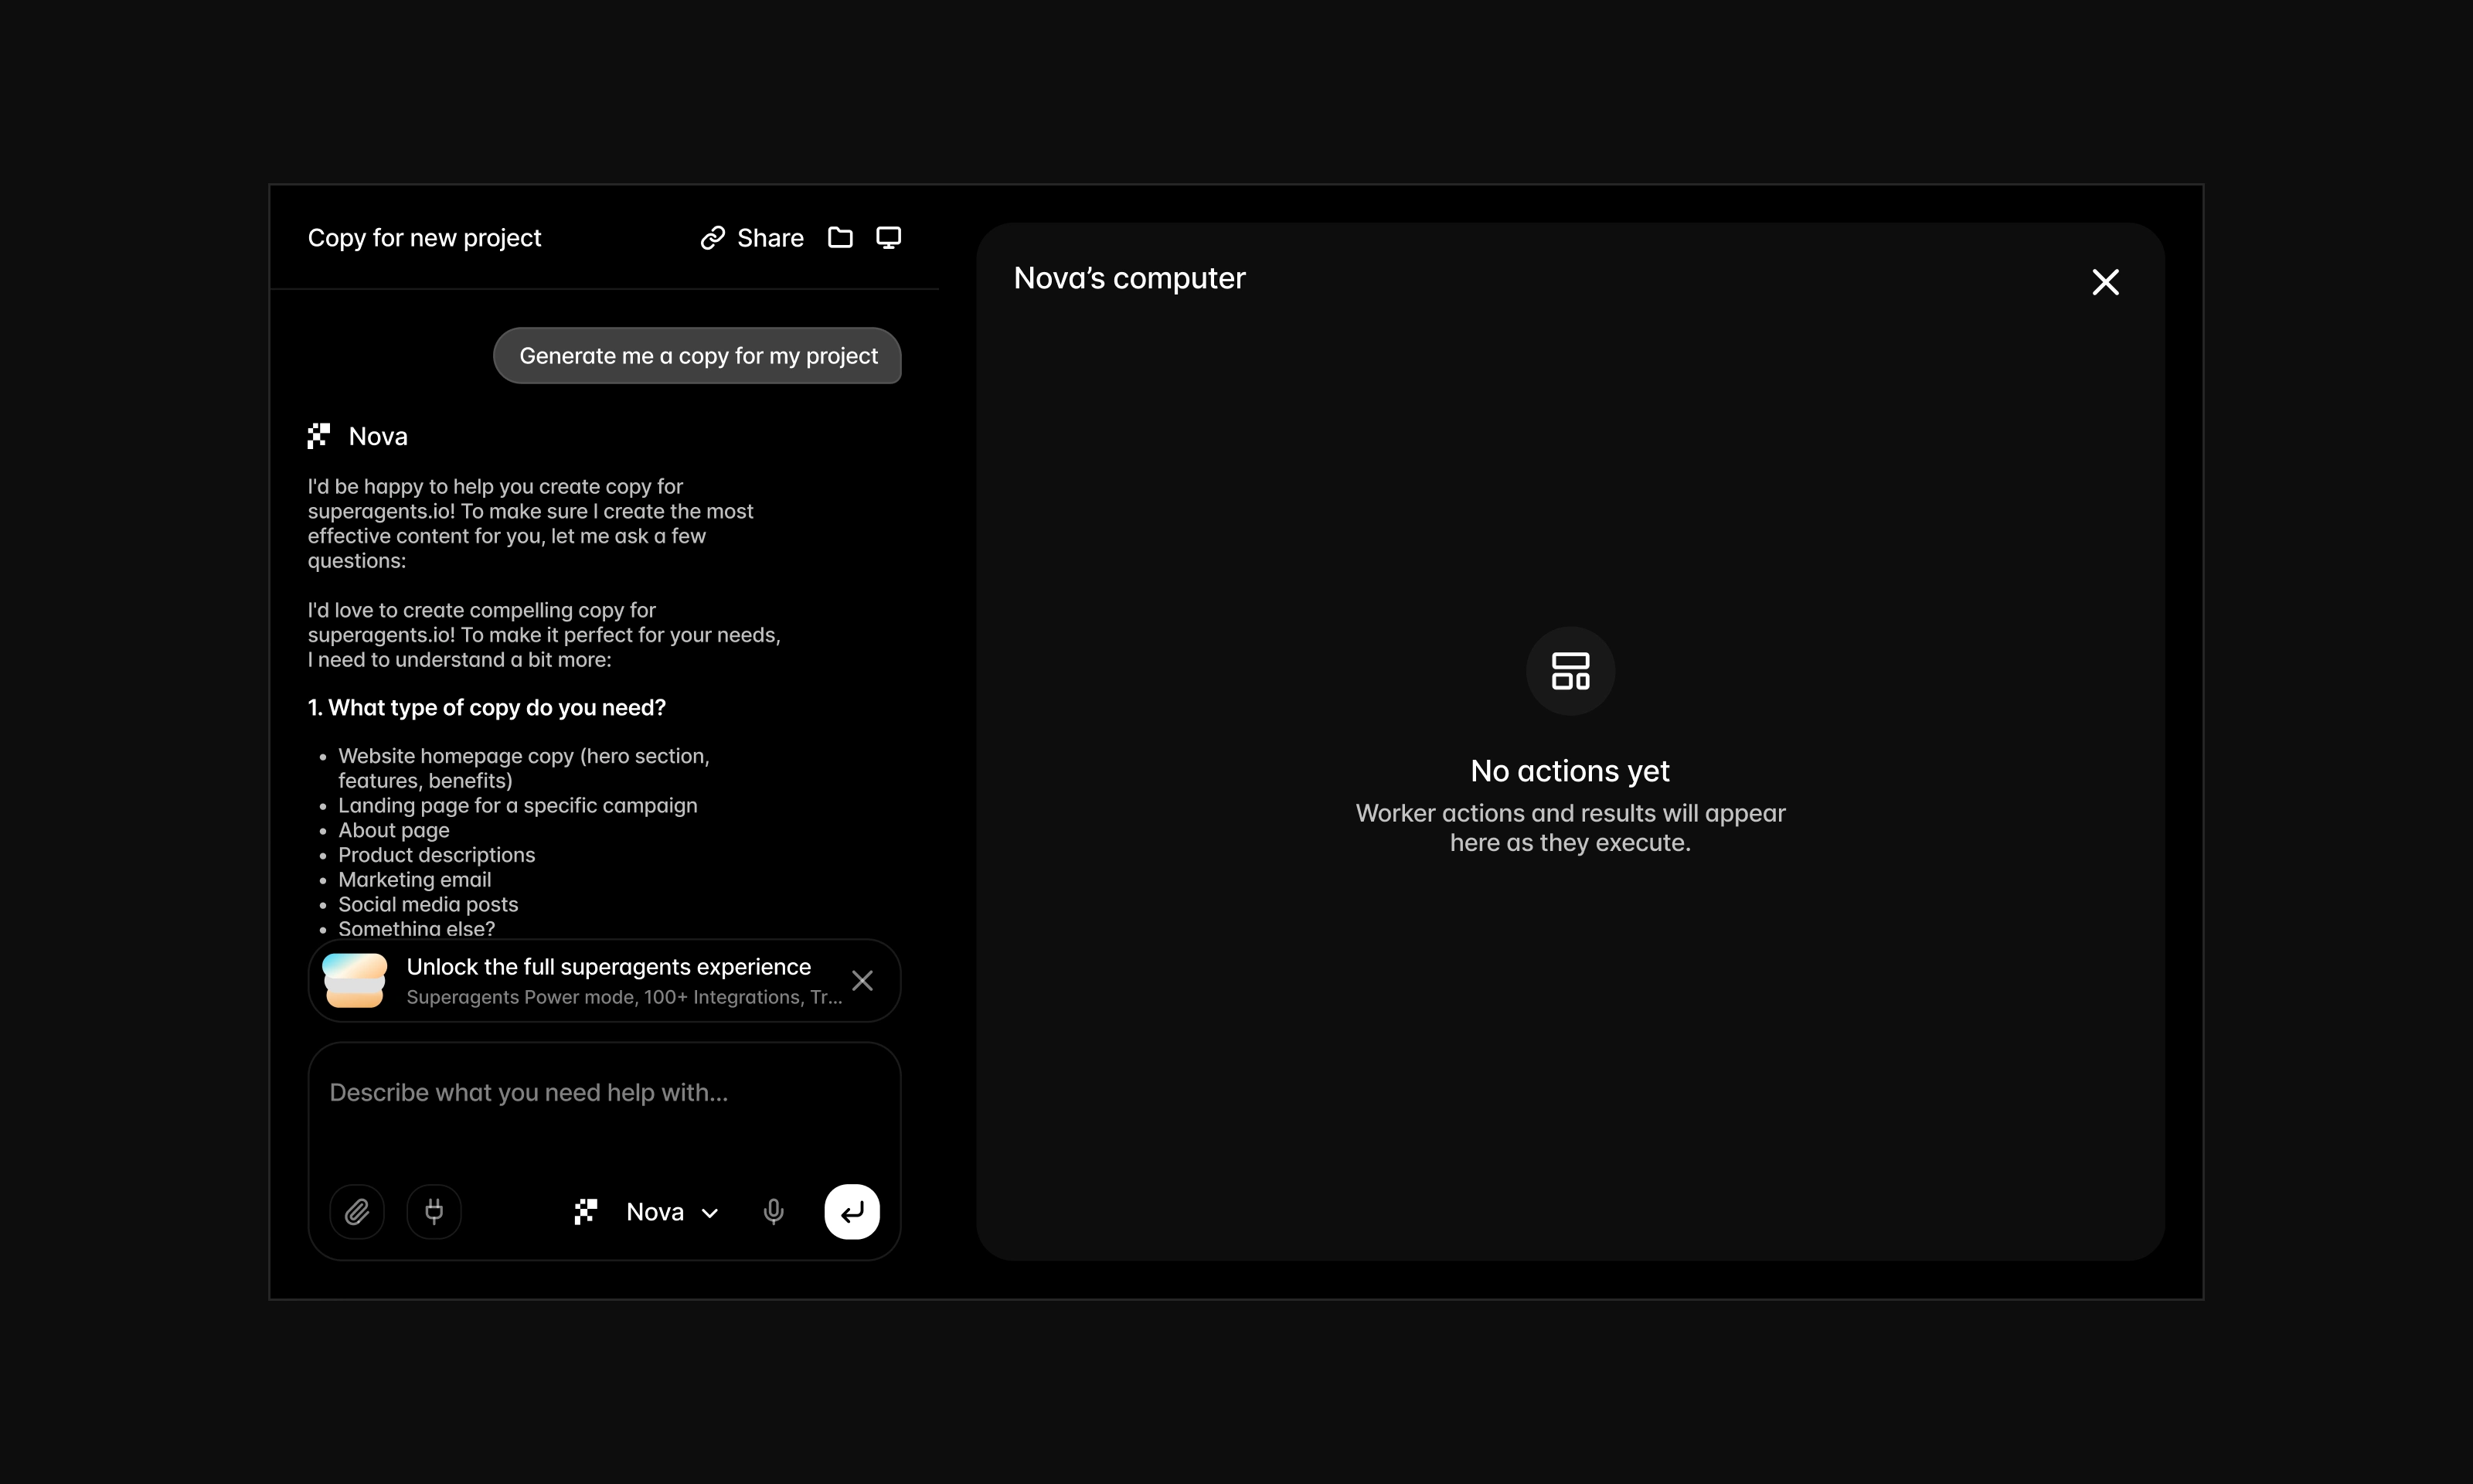
Task: Select the Nova model name selector
Action: 655,1212
